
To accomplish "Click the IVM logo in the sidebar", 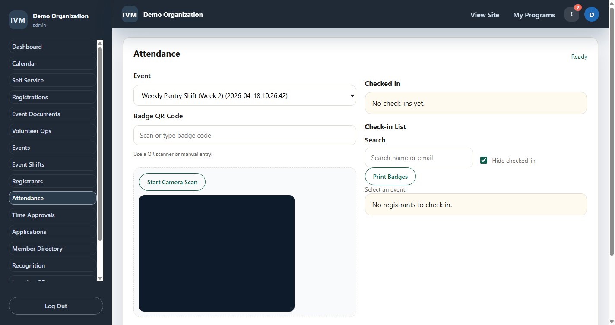I will point(18,20).
